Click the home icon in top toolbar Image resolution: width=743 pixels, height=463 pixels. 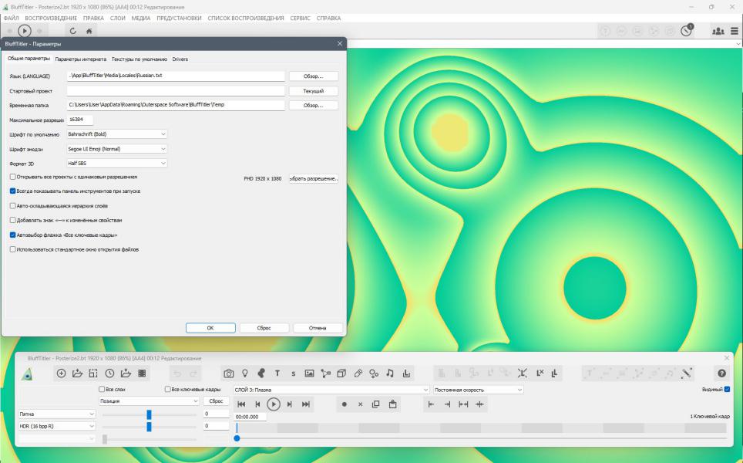[x=89, y=31]
